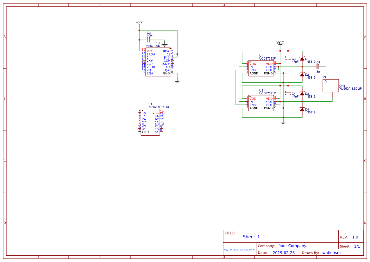
Task: Click the VCC power symbol above U1
Action: [x=280, y=43]
